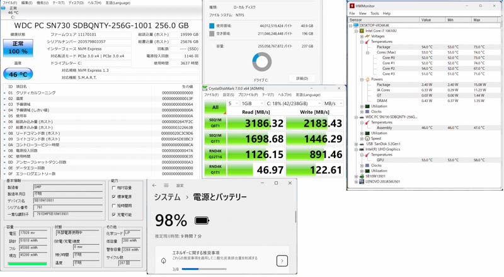Click the green battery capacity bar
This screenshot has width=504, height=277.
(x=27, y=264)
